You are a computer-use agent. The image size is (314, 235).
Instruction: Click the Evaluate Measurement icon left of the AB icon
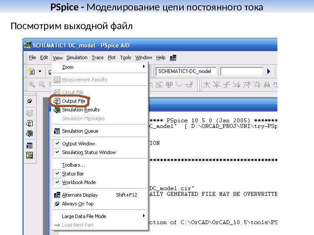(x=159, y=85)
